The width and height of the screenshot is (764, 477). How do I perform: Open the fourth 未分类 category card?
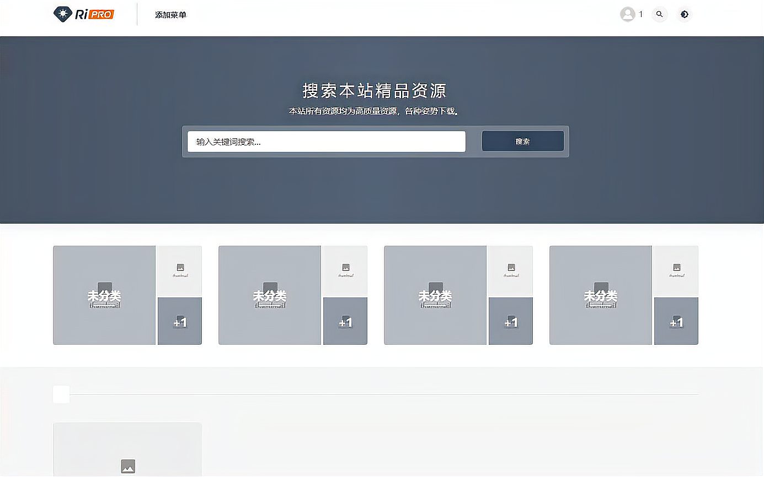tap(600, 295)
